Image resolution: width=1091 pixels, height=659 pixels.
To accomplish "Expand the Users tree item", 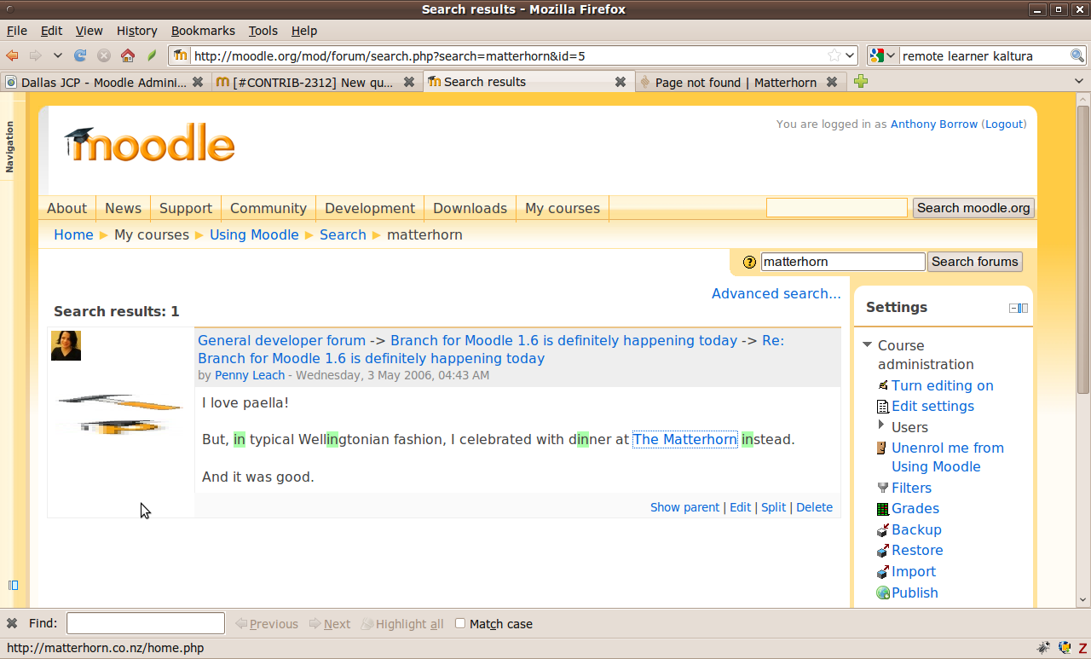I will coord(882,425).
